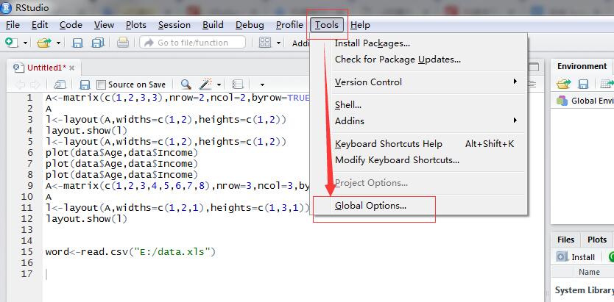This screenshot has height=302, width=614.
Task: Open the Session menu
Action: [174, 25]
